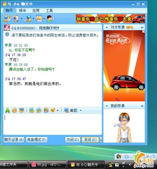157x169 pixels.
Task: Open send options arrow beside 发送
Action: pos(101,140)
